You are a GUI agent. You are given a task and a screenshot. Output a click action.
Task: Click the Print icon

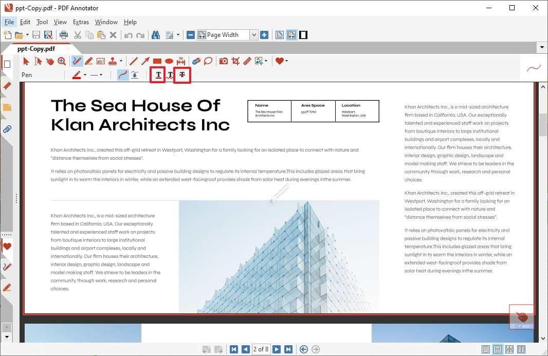click(x=64, y=35)
